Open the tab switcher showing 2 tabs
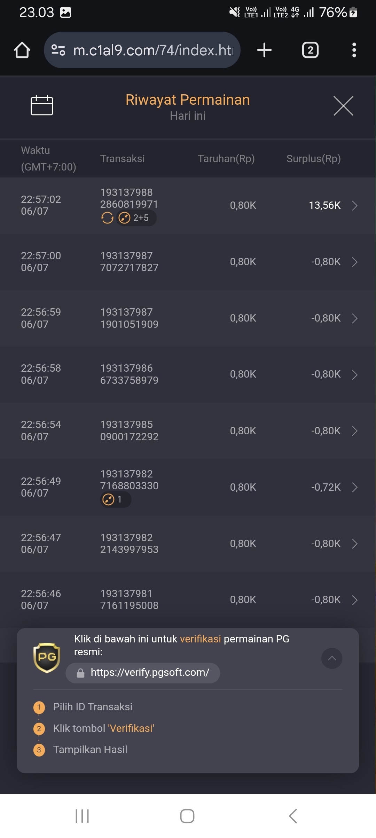This screenshot has height=838, width=376. pyautogui.click(x=310, y=50)
